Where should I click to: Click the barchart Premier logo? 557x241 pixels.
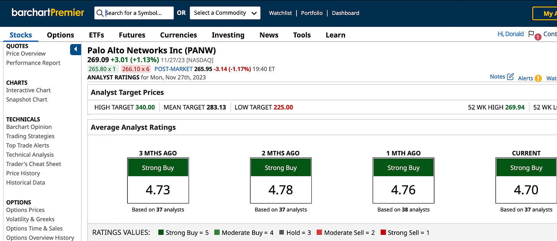tap(48, 13)
